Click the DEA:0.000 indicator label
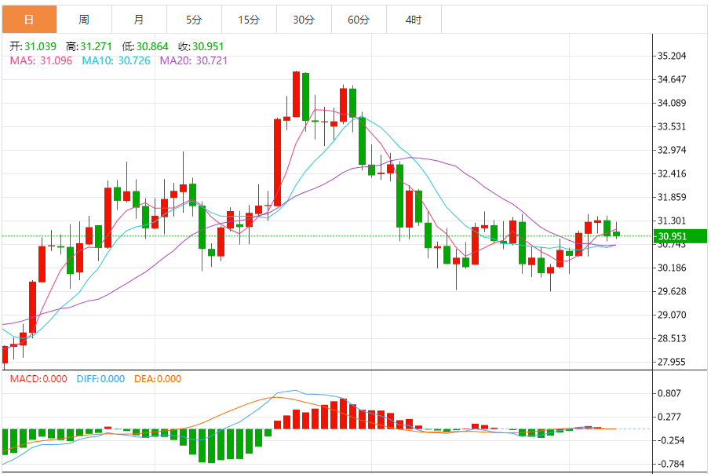The width and height of the screenshot is (711, 474). [x=158, y=379]
